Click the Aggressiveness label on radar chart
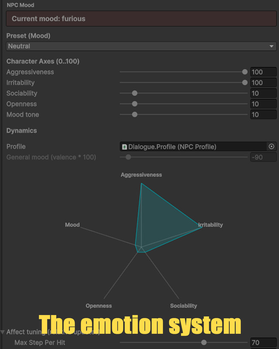 click(141, 174)
